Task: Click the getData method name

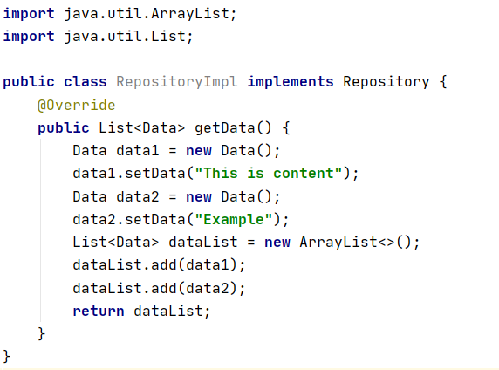Action: tap(225, 127)
